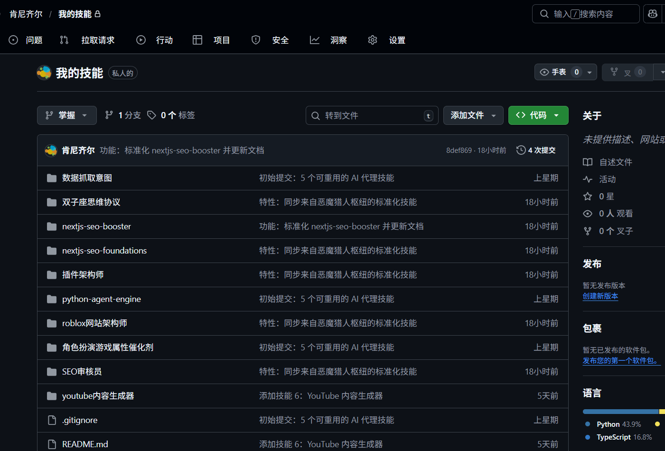Open the 洞察 insights tab

(x=328, y=40)
